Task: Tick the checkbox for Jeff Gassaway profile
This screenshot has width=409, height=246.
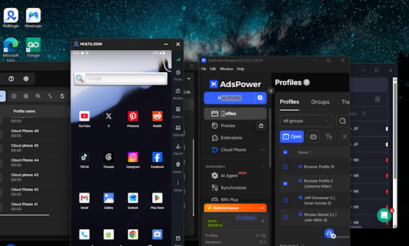Action: point(285,200)
